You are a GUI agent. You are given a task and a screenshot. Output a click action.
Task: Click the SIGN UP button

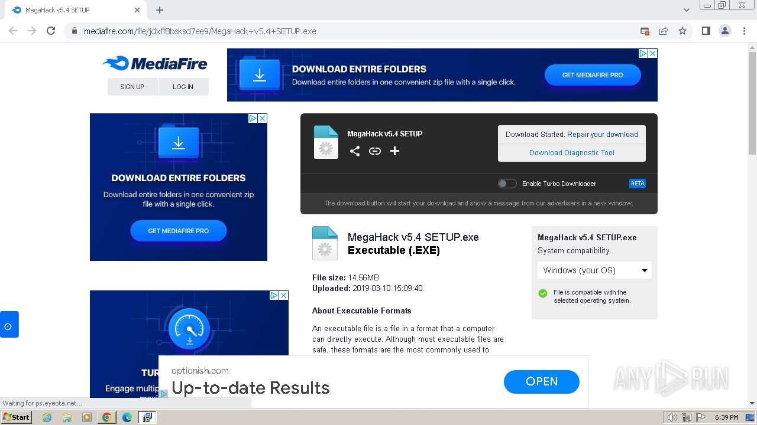tap(132, 87)
